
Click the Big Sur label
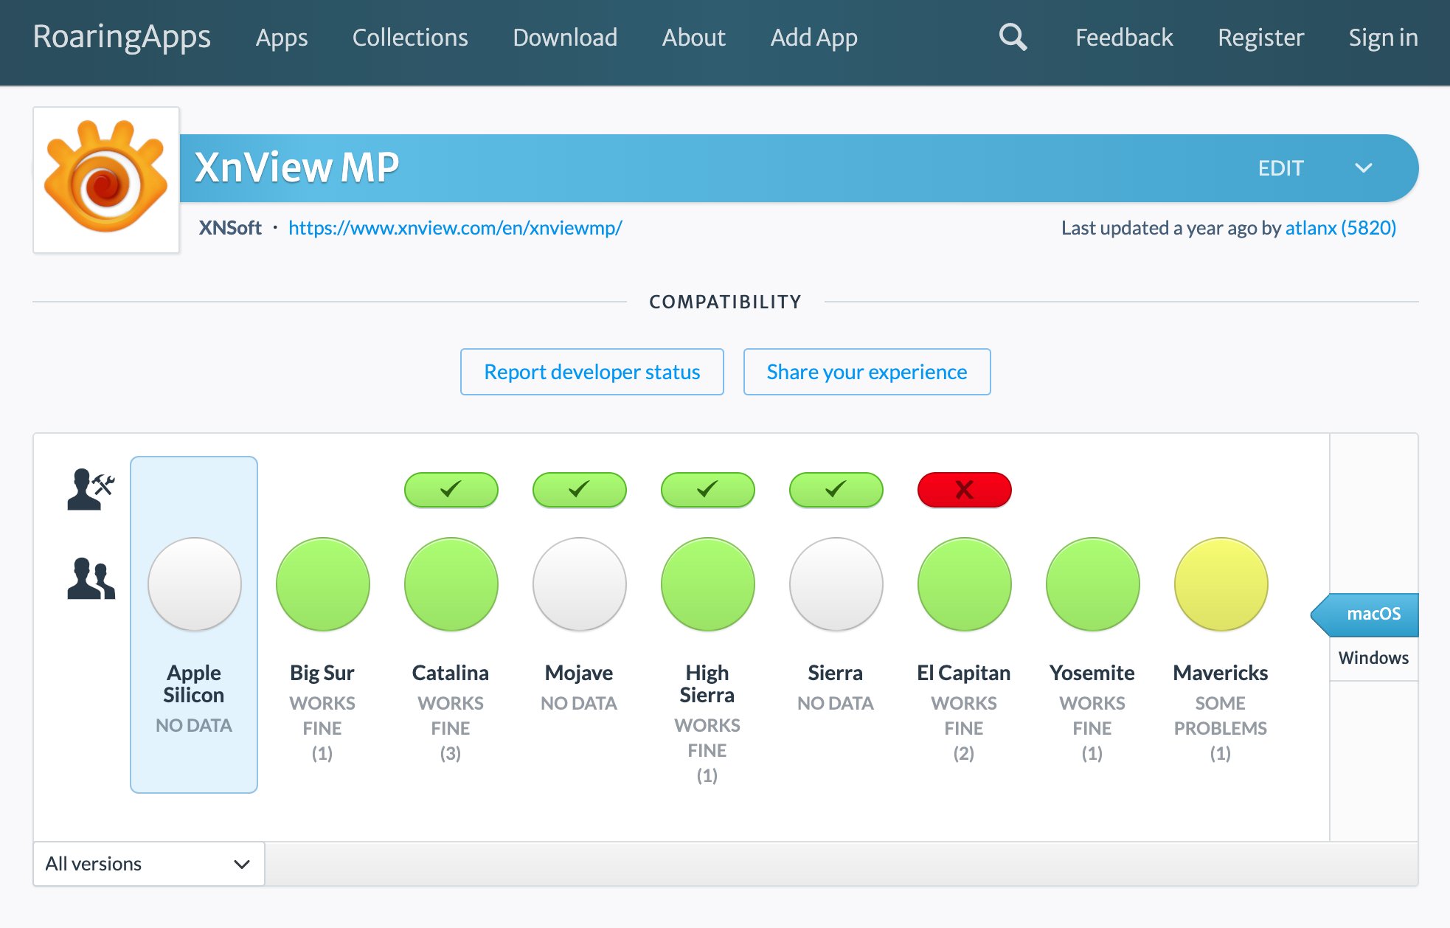point(322,673)
